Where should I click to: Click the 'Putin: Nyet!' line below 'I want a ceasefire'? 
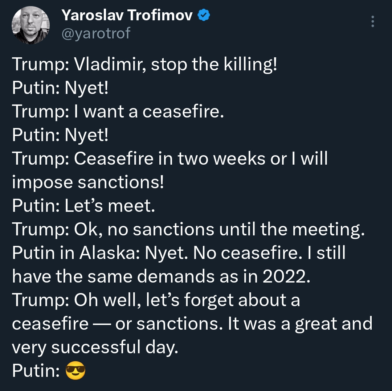point(60,135)
